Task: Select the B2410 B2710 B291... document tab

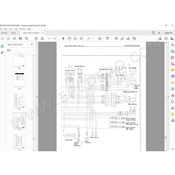Action: 32,33
